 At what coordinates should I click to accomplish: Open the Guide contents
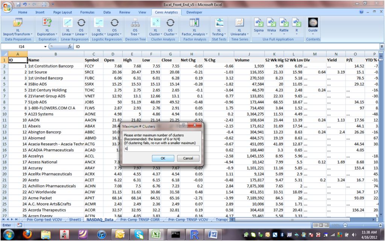click(x=313, y=25)
